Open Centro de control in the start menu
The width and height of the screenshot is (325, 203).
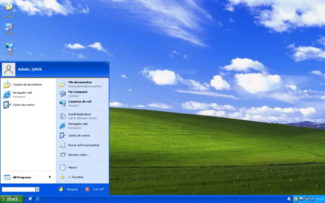[79, 135]
